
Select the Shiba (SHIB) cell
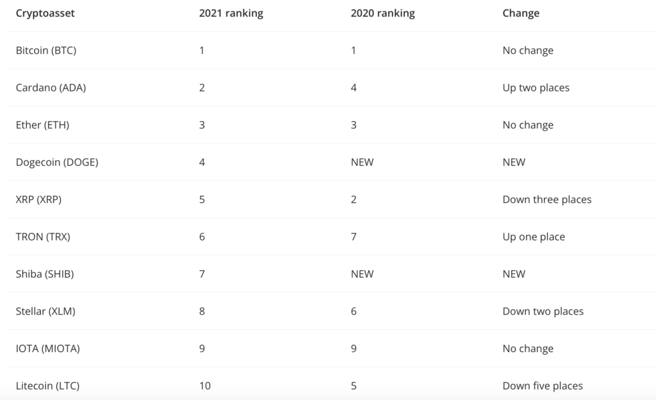(46, 274)
